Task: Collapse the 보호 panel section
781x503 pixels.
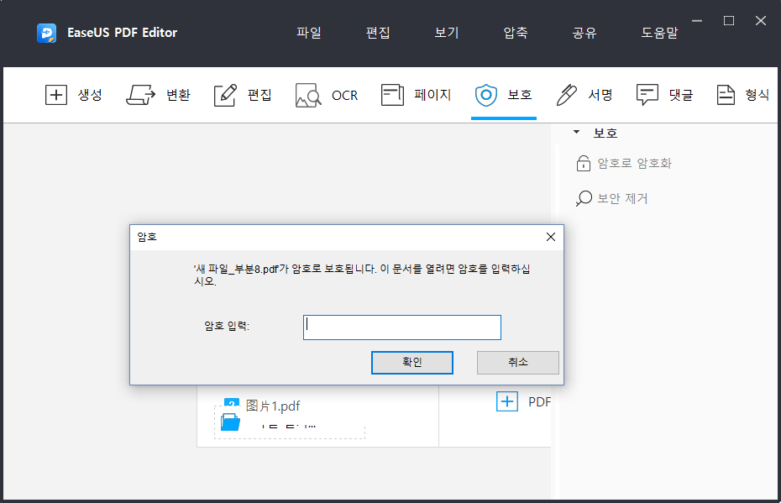Action: point(576,132)
